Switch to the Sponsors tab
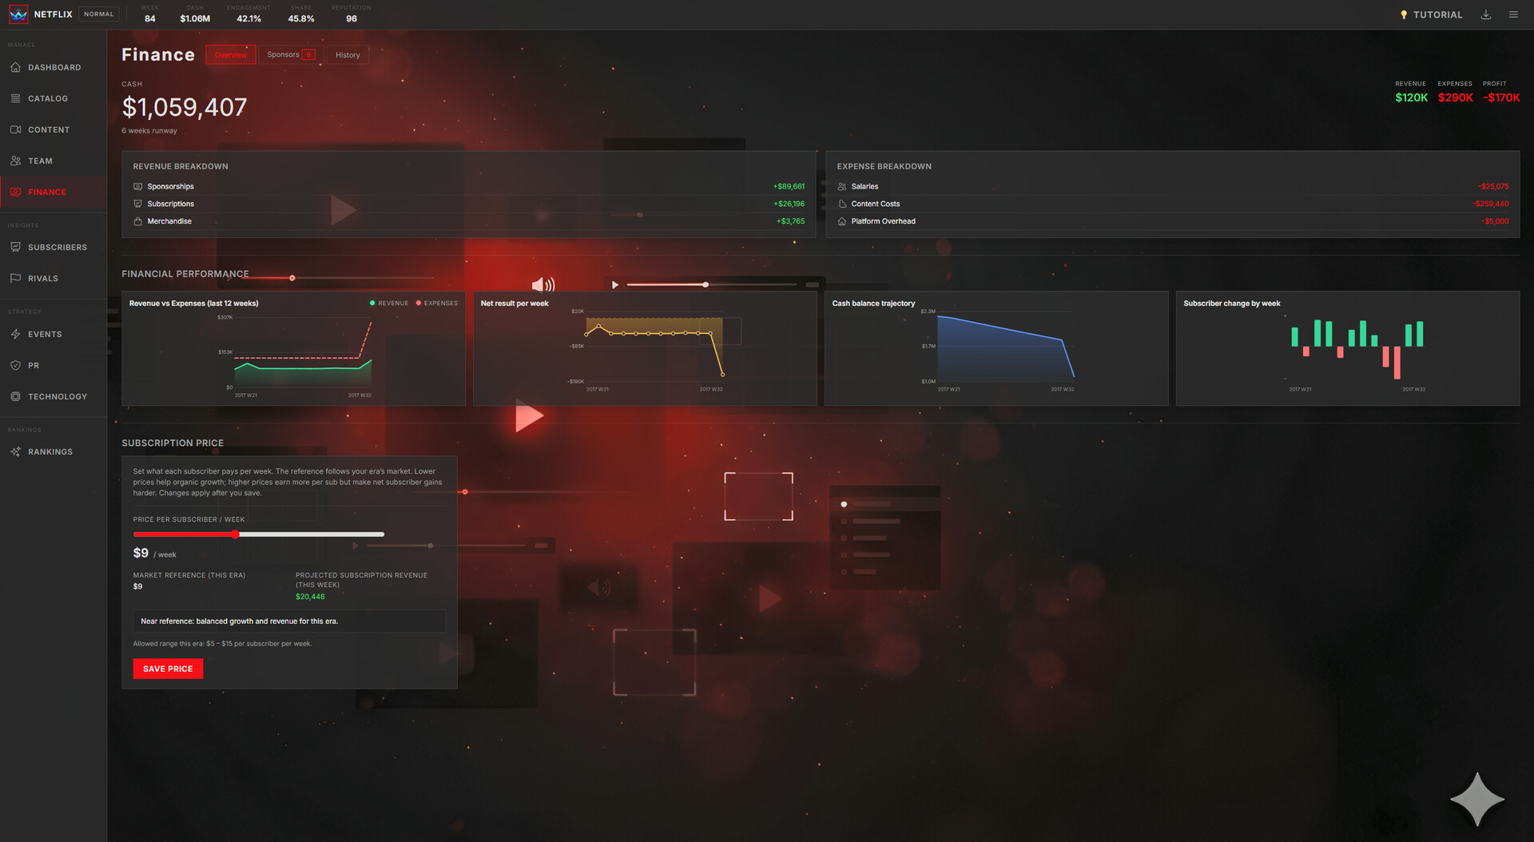The width and height of the screenshot is (1534, 842). tap(291, 55)
